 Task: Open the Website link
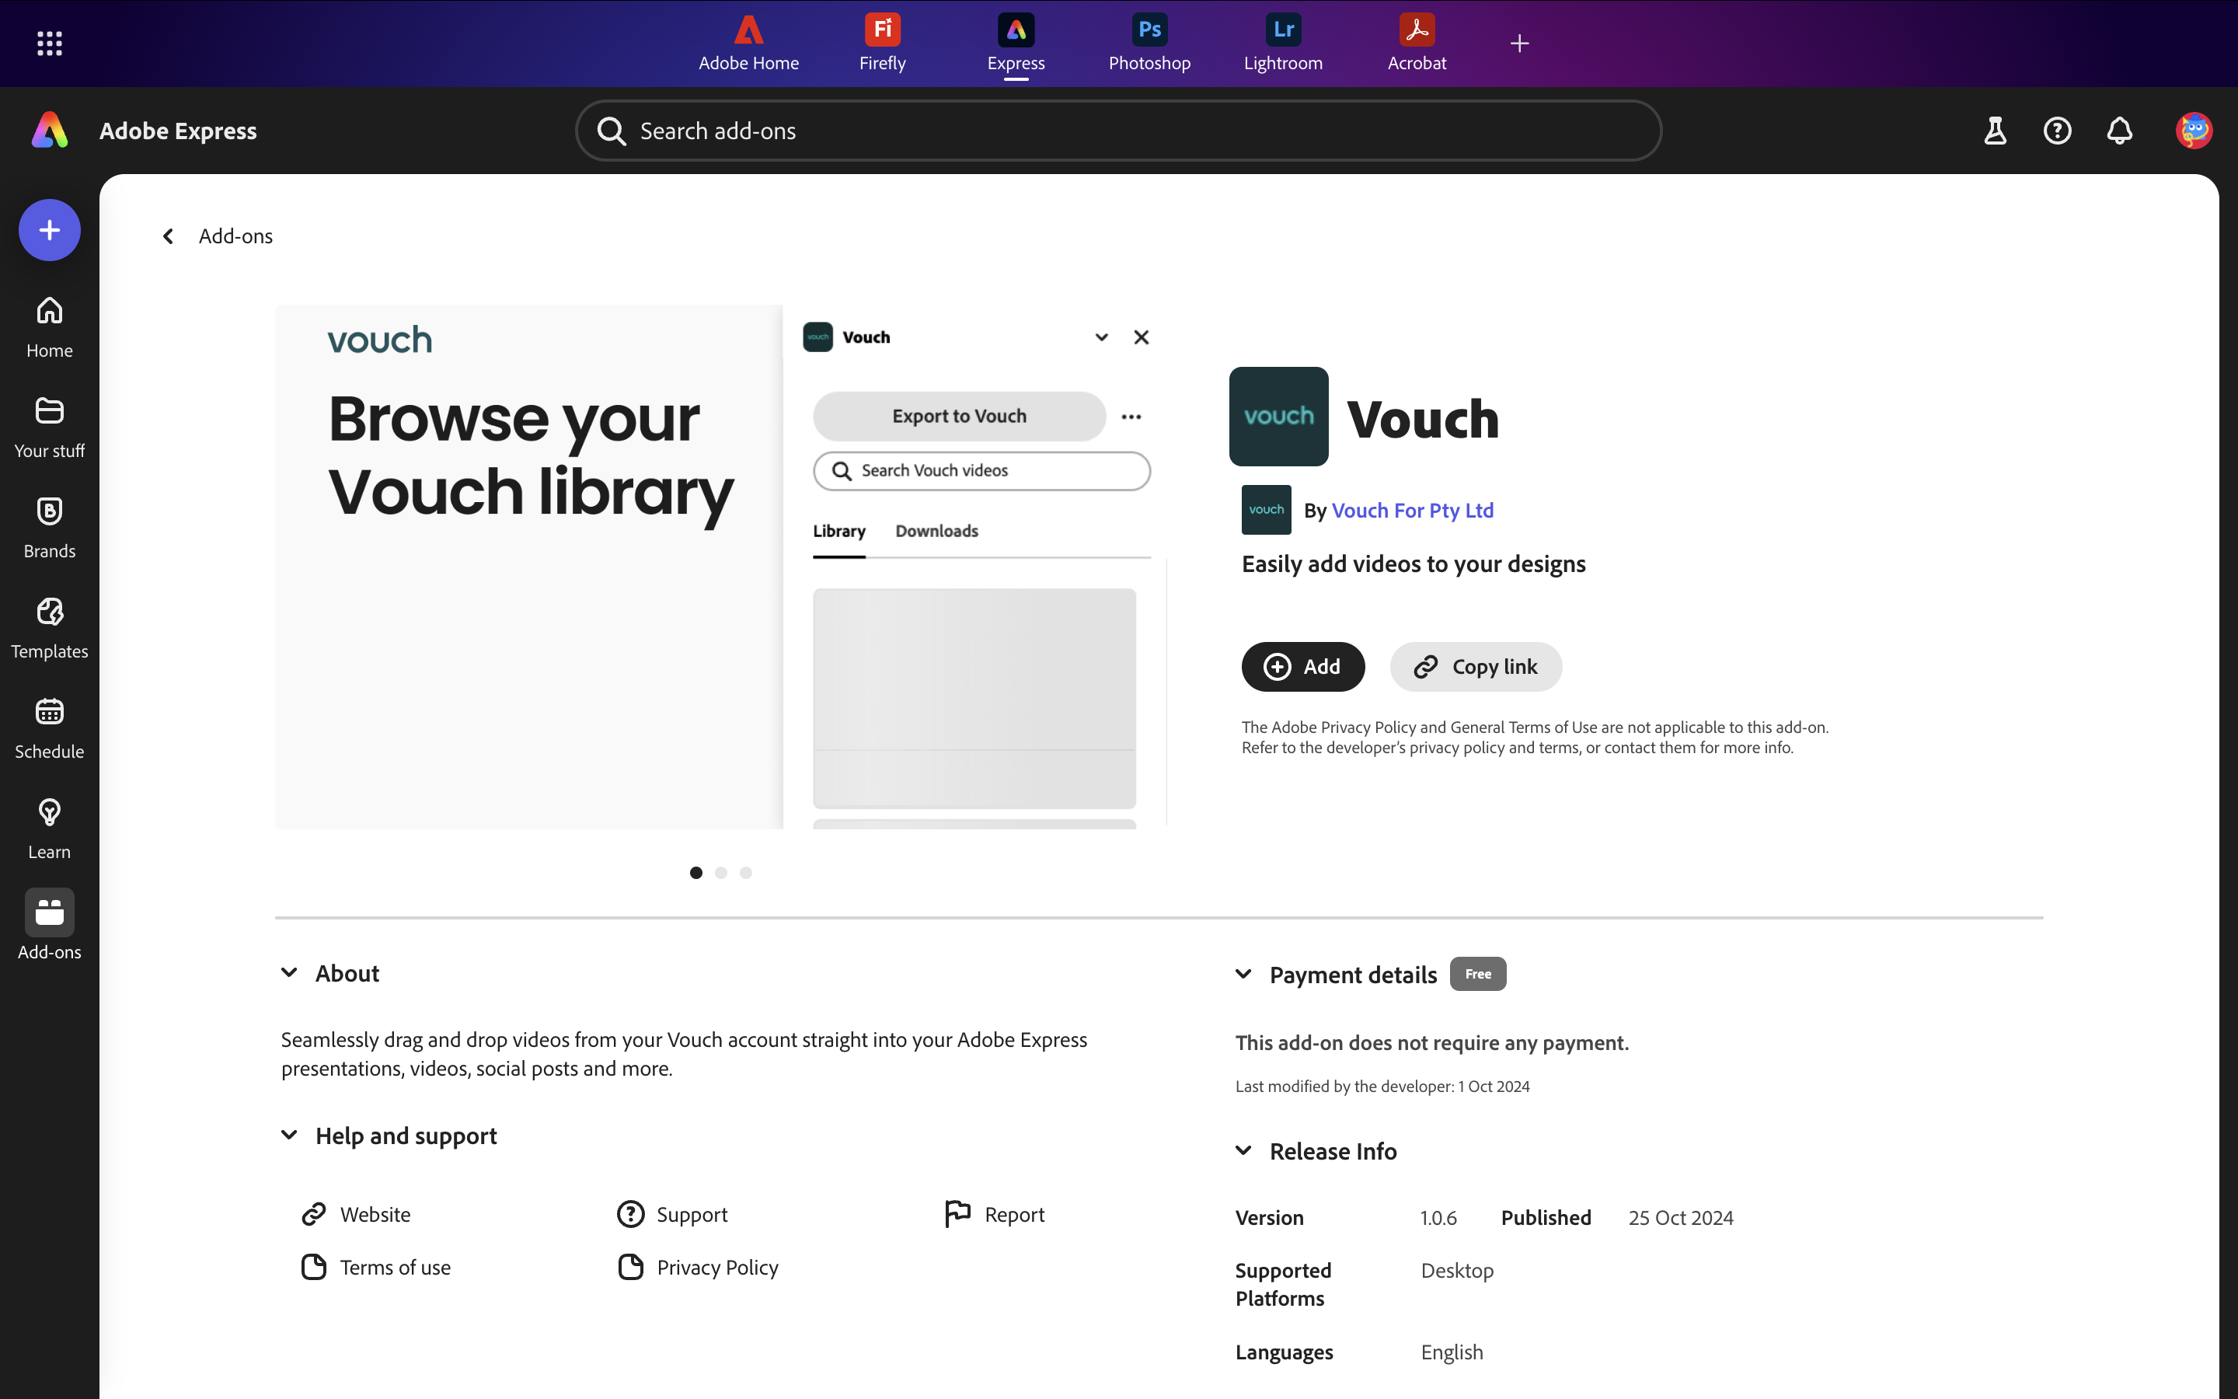[356, 1214]
